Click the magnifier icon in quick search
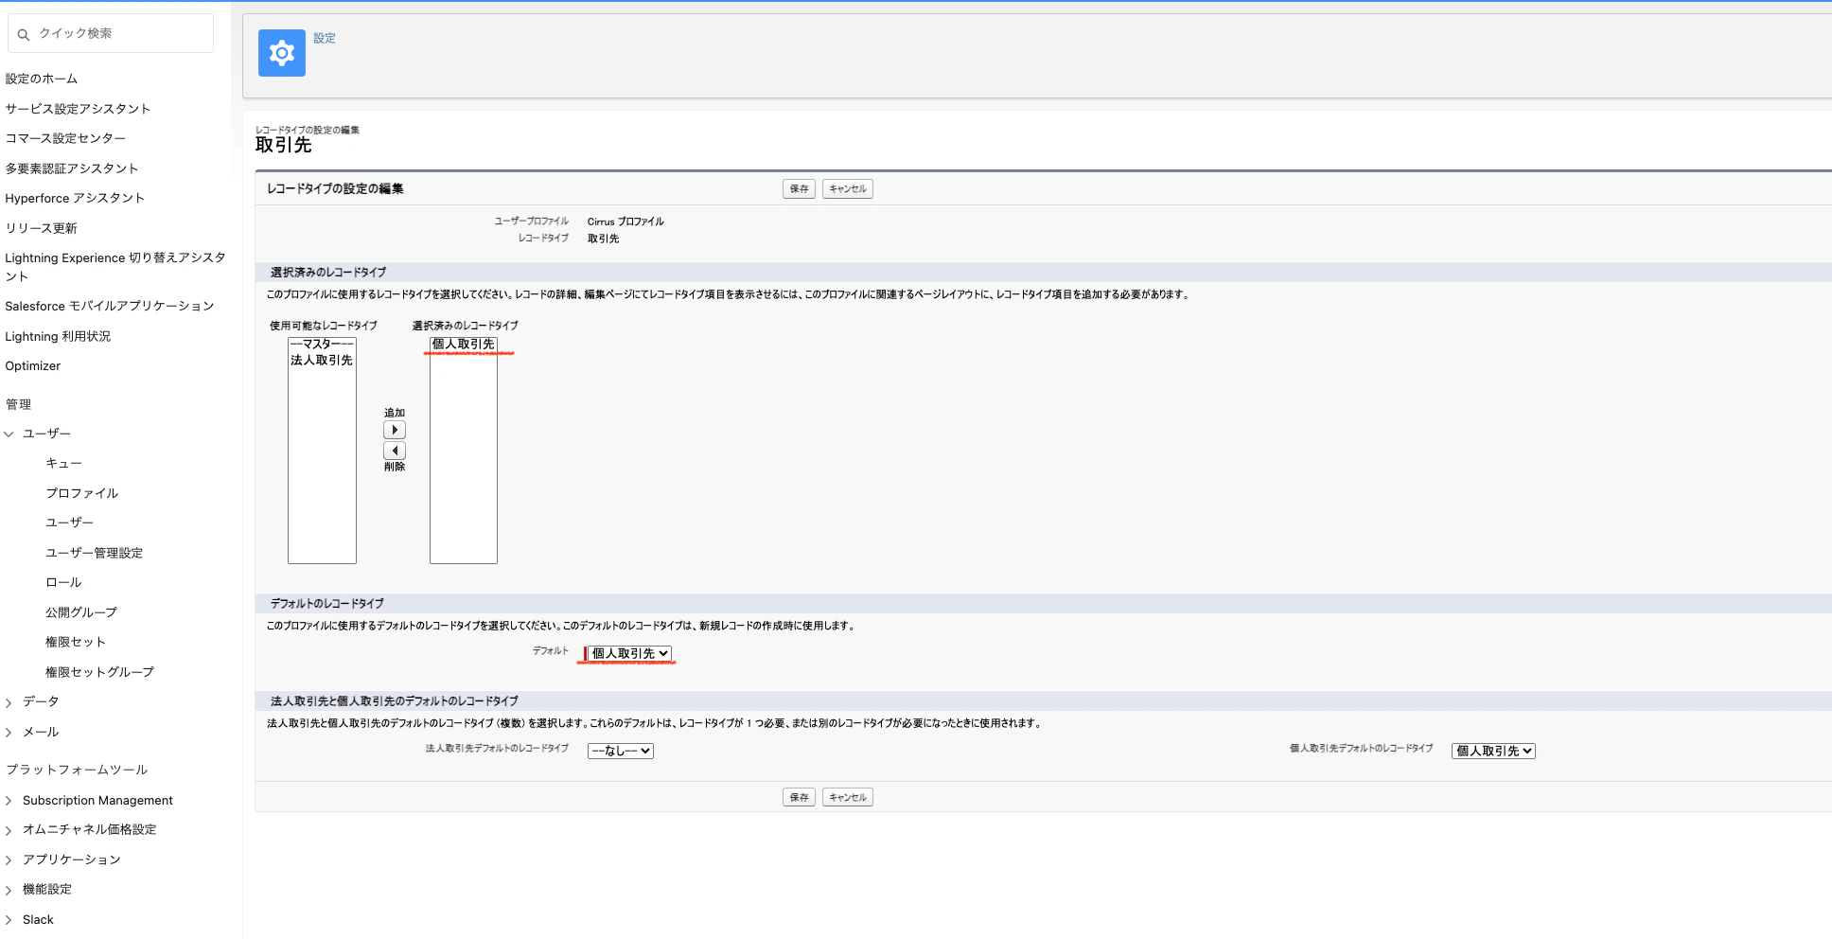 24,34
